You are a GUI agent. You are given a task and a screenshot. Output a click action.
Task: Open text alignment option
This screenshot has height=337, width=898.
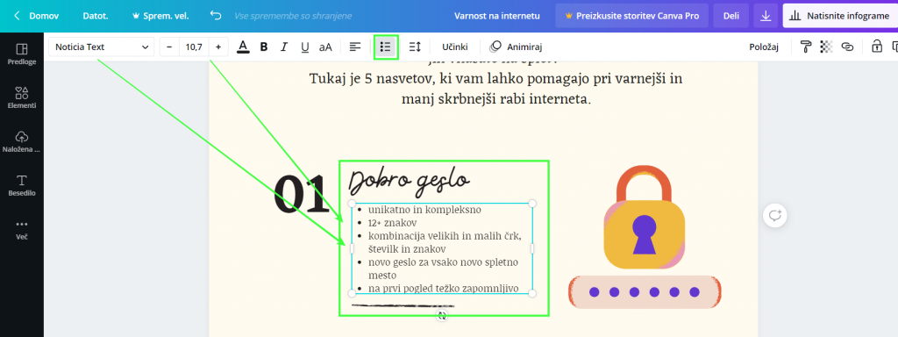pyautogui.click(x=356, y=47)
